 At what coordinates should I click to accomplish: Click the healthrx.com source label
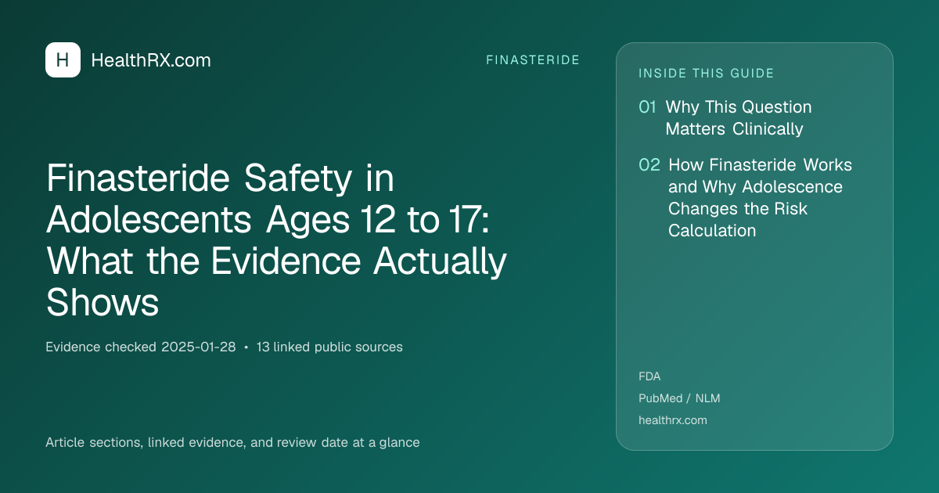tap(673, 420)
